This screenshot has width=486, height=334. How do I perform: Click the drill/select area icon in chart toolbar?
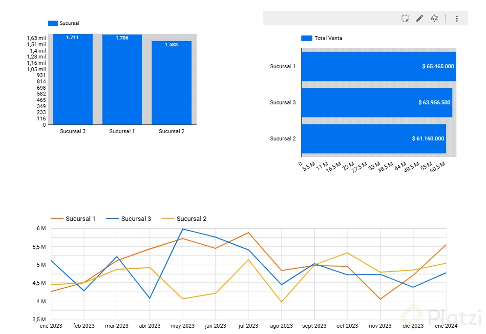[x=405, y=18]
